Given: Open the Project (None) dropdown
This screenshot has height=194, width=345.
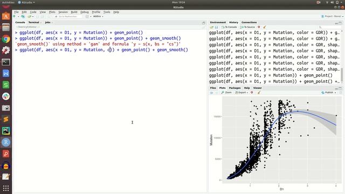Looking at the screenshot, I should [332, 16].
